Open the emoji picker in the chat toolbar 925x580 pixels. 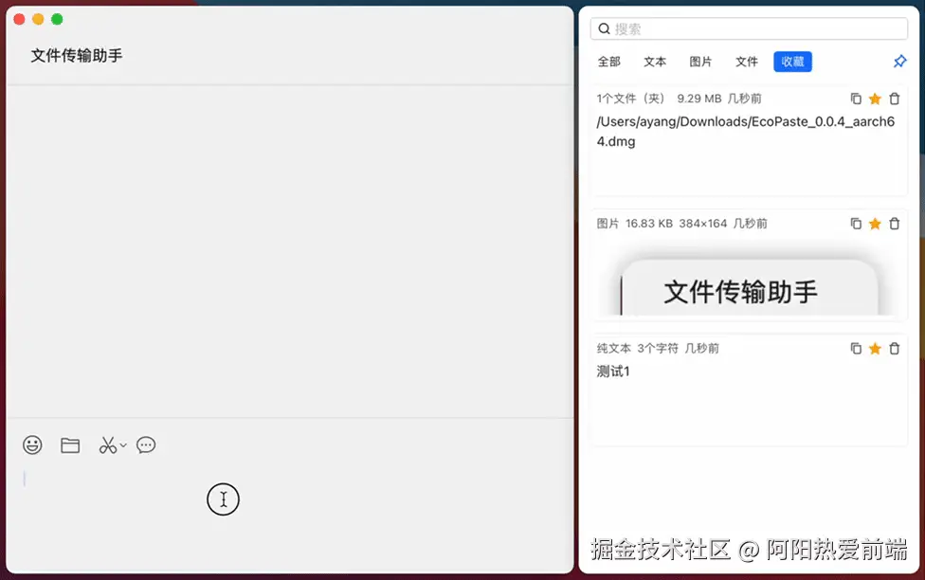click(32, 444)
